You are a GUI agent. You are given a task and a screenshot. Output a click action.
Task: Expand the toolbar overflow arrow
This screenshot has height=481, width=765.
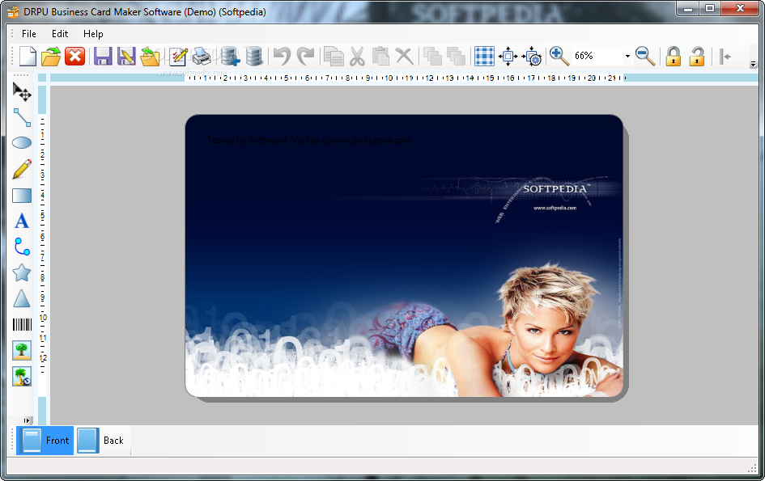coord(753,64)
